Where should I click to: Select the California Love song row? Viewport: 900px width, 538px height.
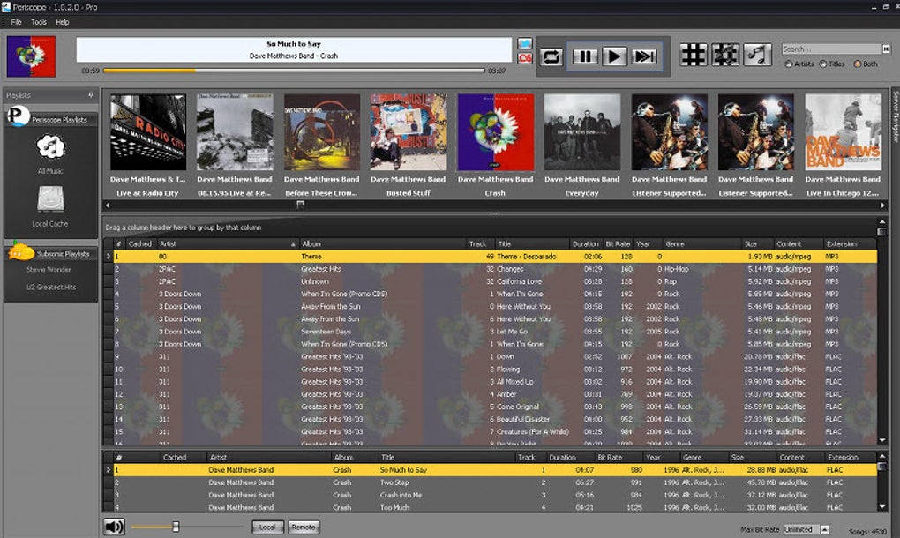tap(495, 281)
